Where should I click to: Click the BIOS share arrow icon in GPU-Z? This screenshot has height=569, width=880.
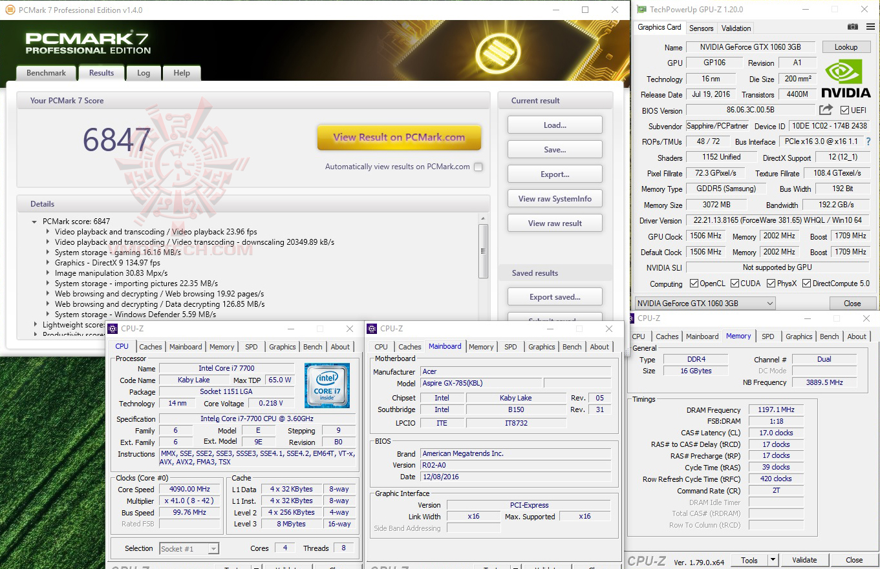coord(826,110)
